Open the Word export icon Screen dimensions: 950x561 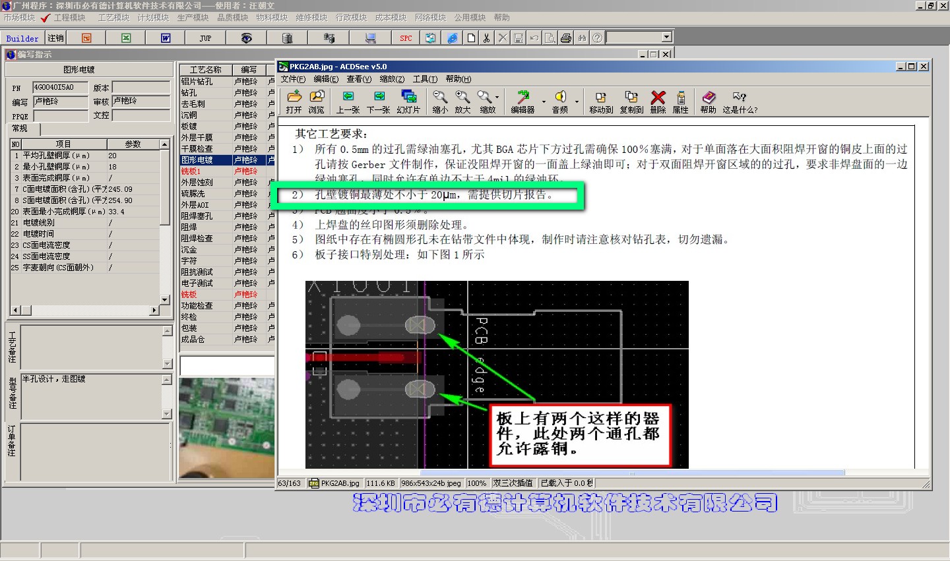click(166, 38)
